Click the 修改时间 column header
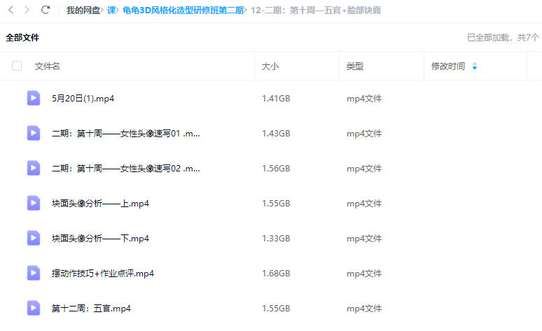 pyautogui.click(x=448, y=66)
